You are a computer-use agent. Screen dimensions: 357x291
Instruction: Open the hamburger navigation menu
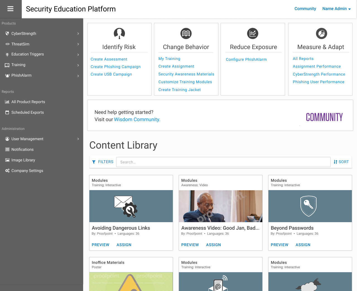coord(10,9)
